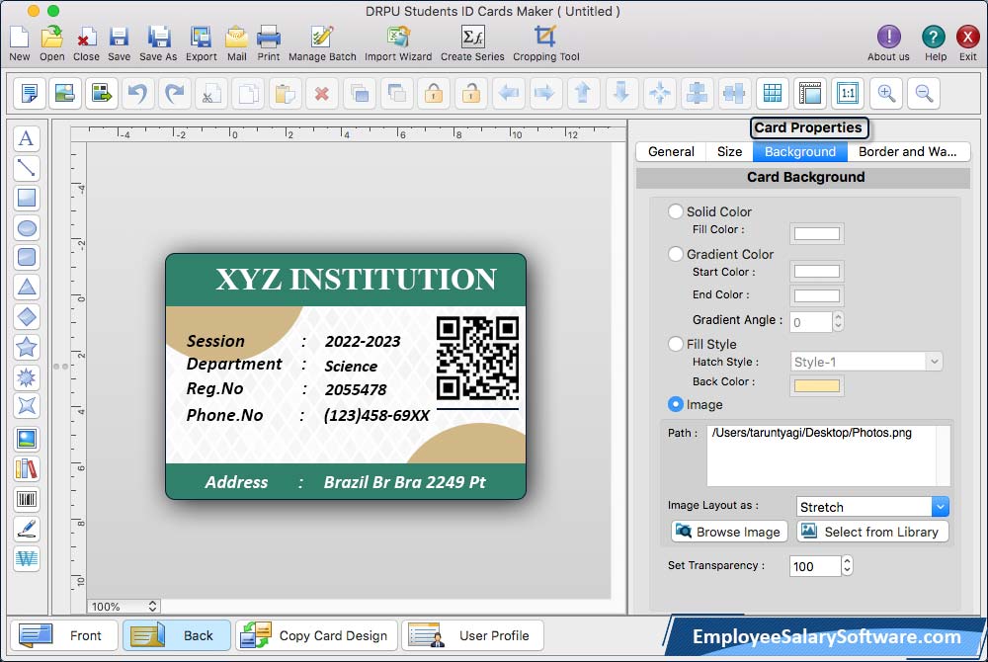988x662 pixels.
Task: Click the Set Transparency value field
Action: point(815,565)
